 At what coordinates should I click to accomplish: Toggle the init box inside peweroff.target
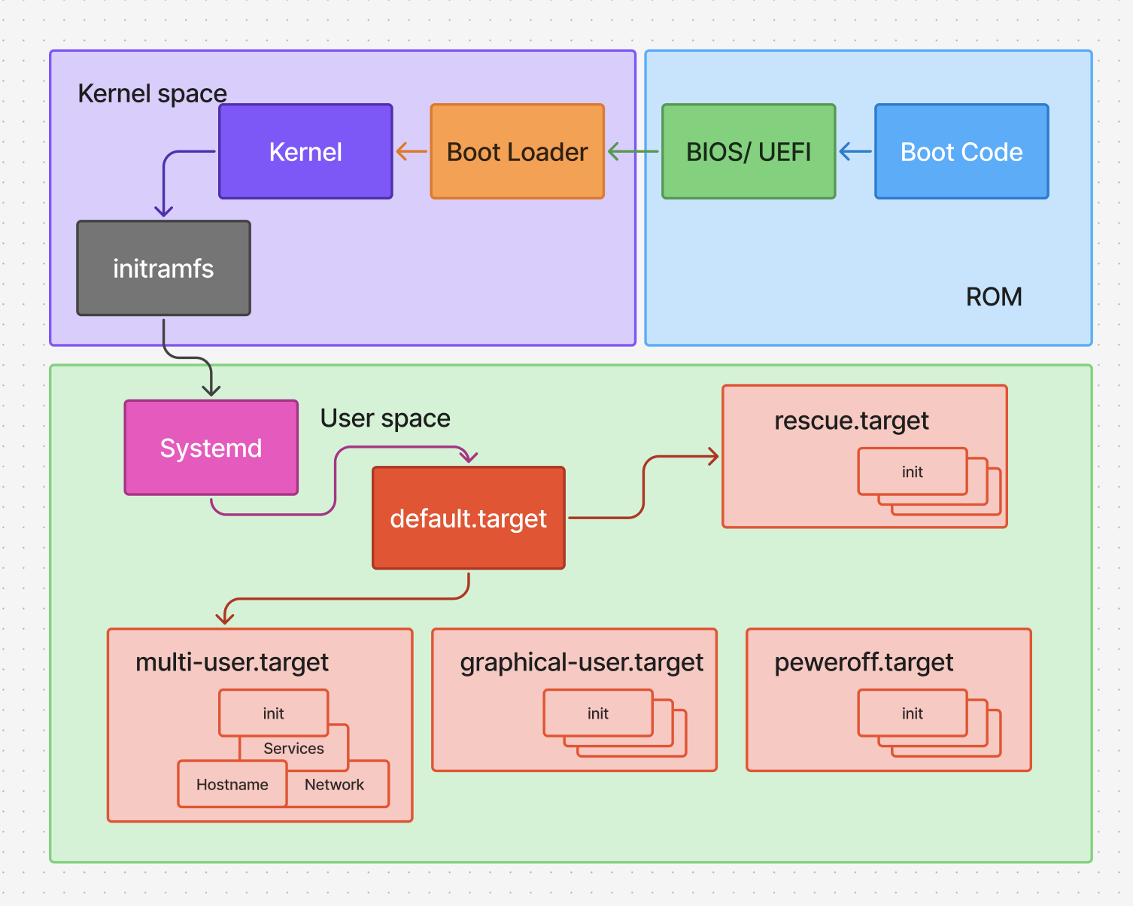pos(911,713)
